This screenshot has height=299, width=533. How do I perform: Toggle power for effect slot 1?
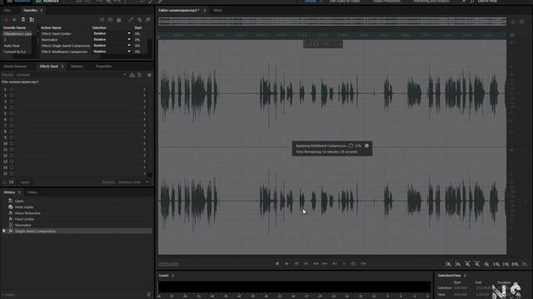click(11, 90)
